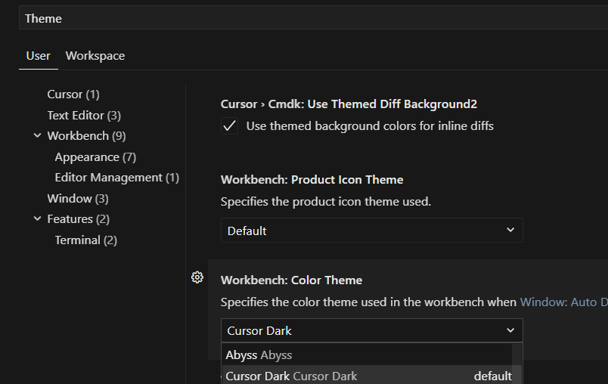Click the Workbench: Product Icon Theme heading
Screen dimensions: 608x384
point(312,180)
